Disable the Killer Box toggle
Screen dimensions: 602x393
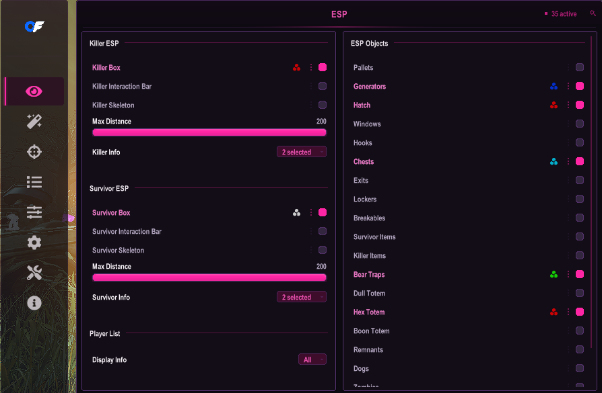(323, 67)
